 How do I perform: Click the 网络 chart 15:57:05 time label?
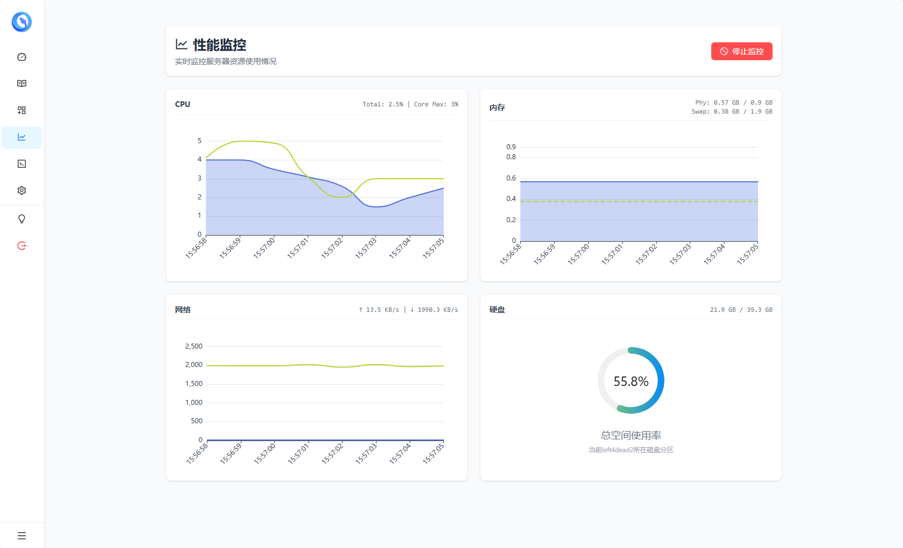pos(434,453)
